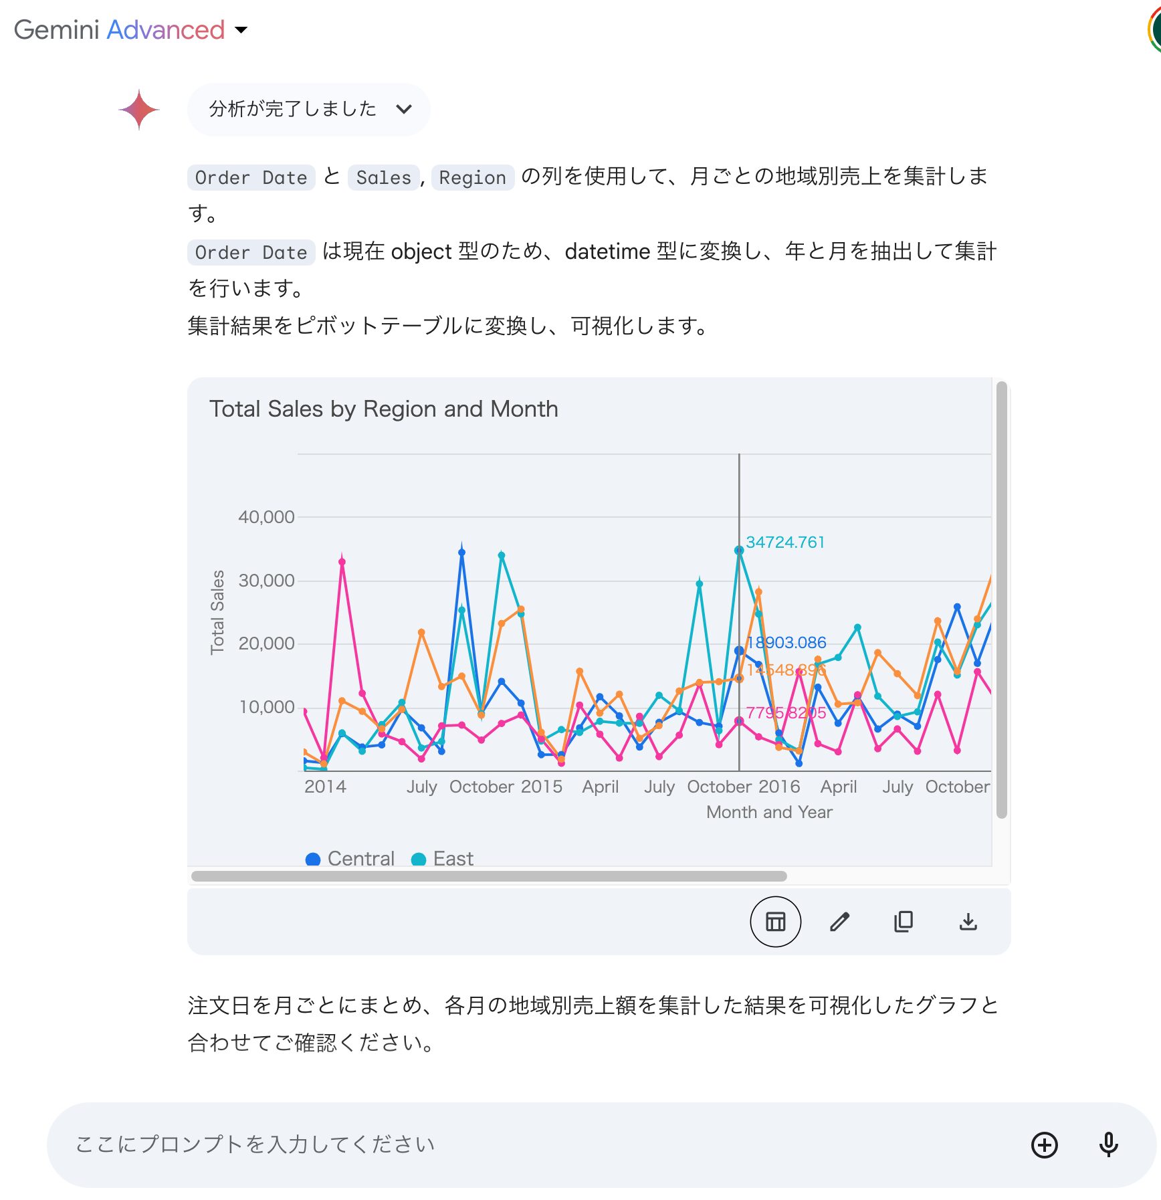Toggle the Central series in chart legend
This screenshot has width=1161, height=1200.
[350, 858]
